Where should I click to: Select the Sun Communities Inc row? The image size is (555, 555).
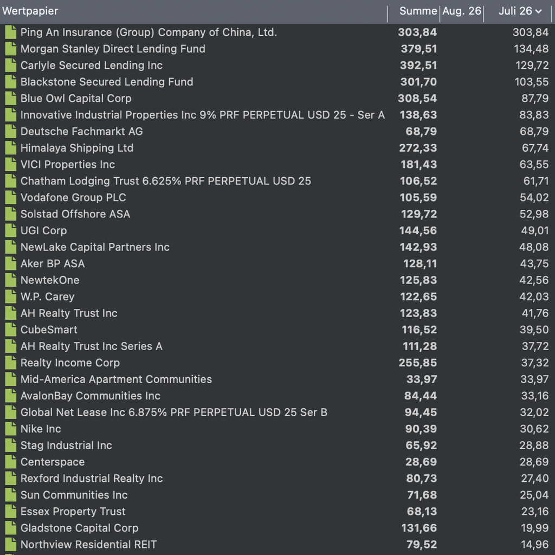pyautogui.click(x=277, y=495)
